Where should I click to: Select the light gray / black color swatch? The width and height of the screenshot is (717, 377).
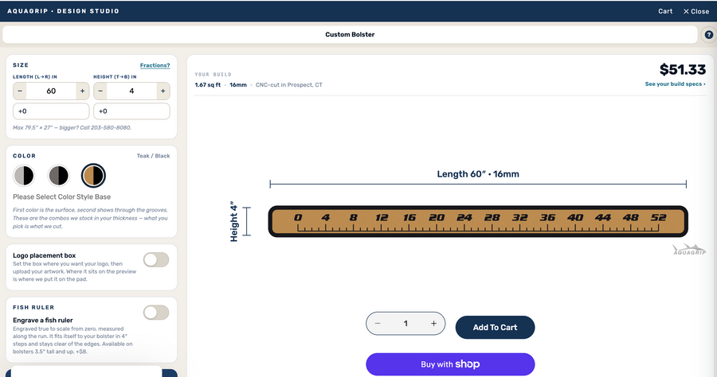[x=24, y=176]
